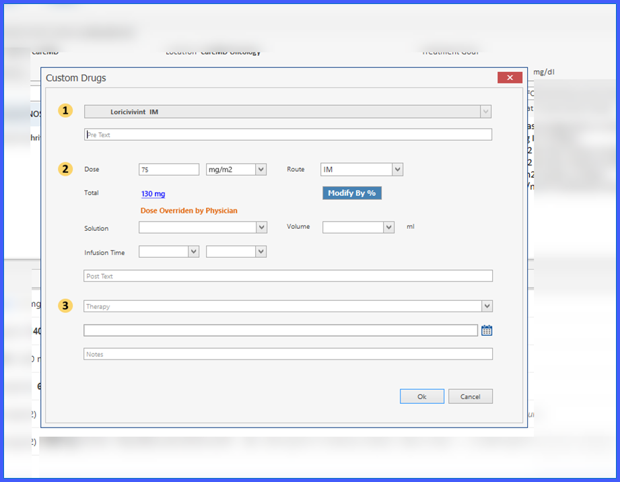Expand the first Infusion Time dropdown
The width and height of the screenshot is (620, 482).
(x=193, y=252)
